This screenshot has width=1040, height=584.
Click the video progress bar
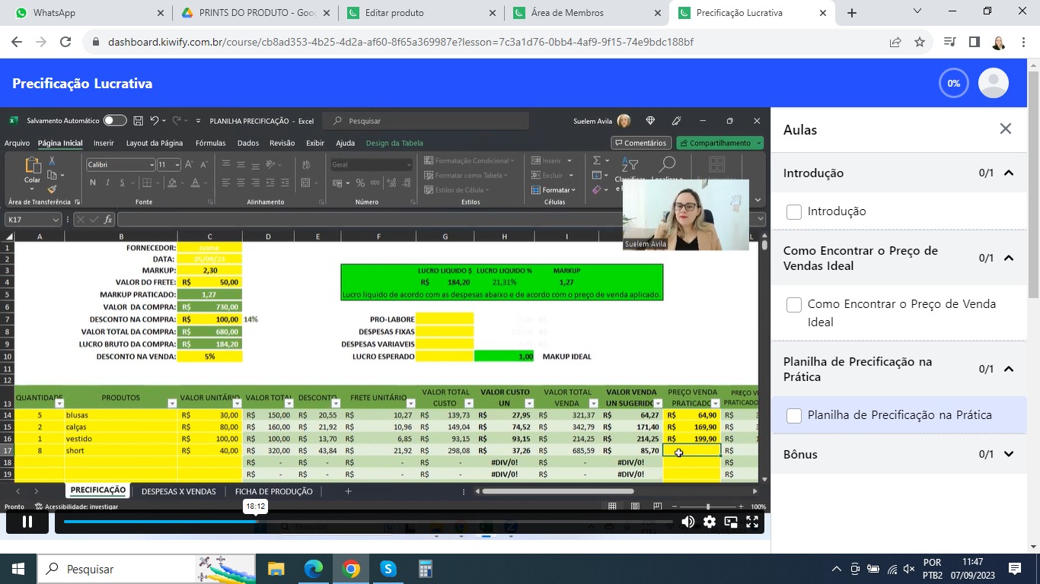tap(368, 522)
